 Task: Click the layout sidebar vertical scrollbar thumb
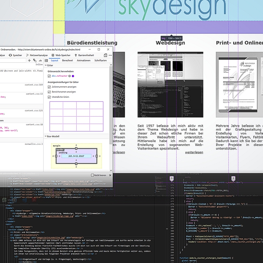click(111, 105)
